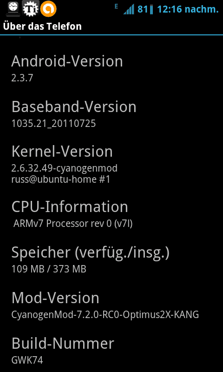The height and width of the screenshot is (372, 223).
Task: Open the Kernel-Version entry
Action: 111,164
